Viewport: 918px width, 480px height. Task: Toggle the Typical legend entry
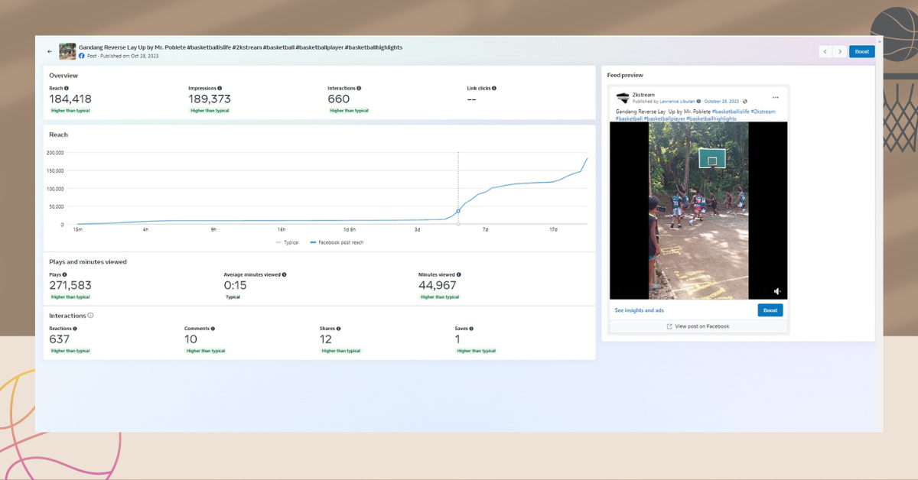pyautogui.click(x=287, y=242)
